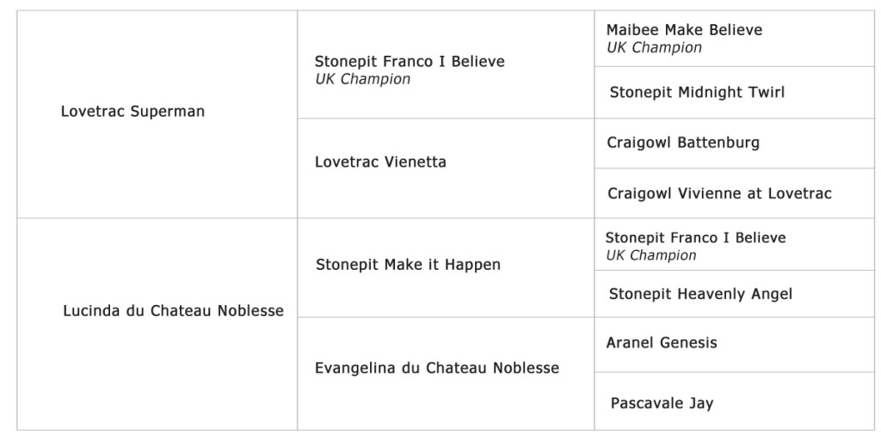Screen dimensions: 881x440
Task: Click UK Champion label in right-column Franco cell
Action: (x=650, y=255)
